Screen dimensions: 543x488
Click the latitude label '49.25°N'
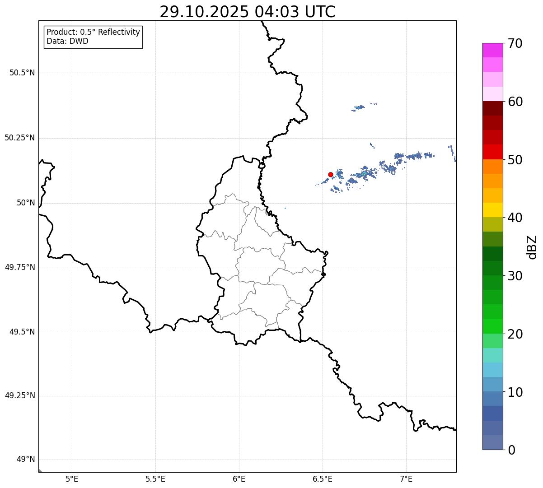(x=19, y=396)
